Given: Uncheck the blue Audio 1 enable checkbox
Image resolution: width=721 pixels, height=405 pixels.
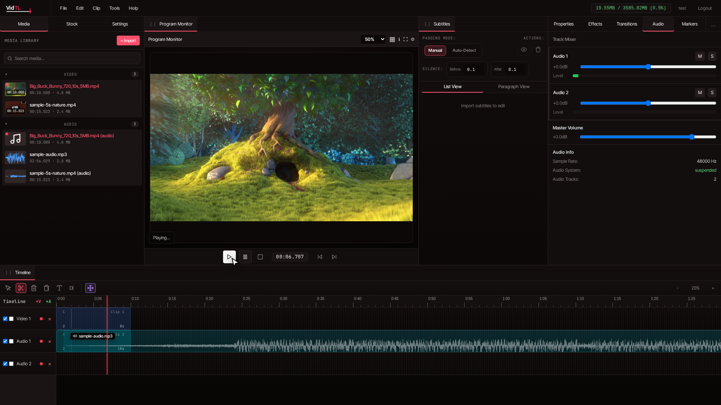Looking at the screenshot, I should 5,341.
